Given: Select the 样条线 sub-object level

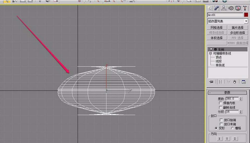Looking at the screenshot, I should click(x=220, y=65).
